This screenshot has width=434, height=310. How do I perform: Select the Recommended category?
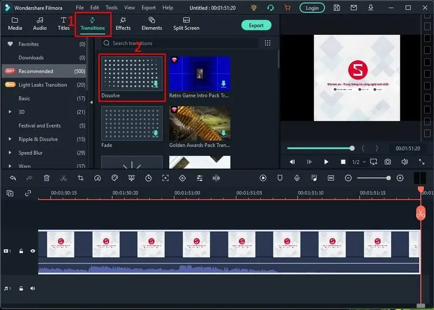[x=44, y=71]
